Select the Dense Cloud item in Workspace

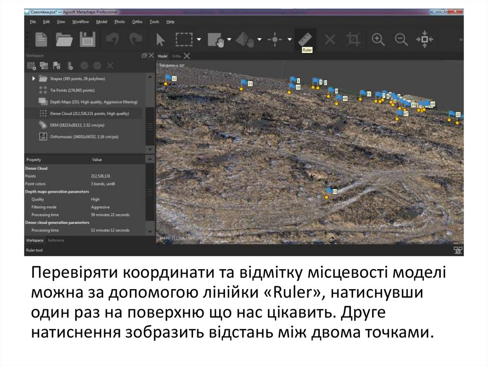pyautogui.click(x=90, y=114)
